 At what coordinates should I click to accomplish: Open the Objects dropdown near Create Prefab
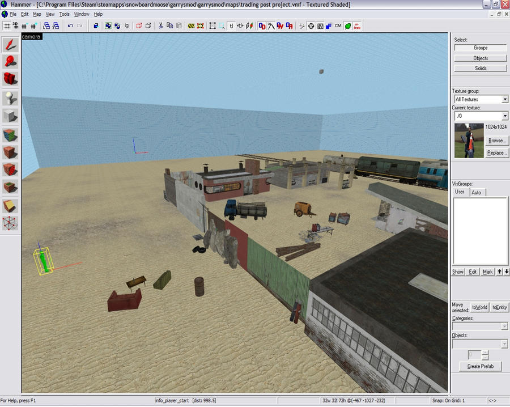point(505,344)
